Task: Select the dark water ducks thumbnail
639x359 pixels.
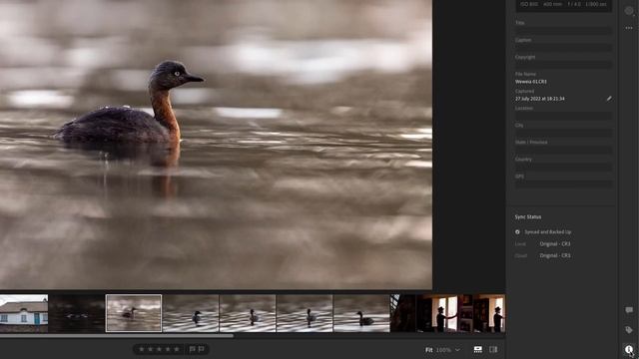Action: (77, 313)
